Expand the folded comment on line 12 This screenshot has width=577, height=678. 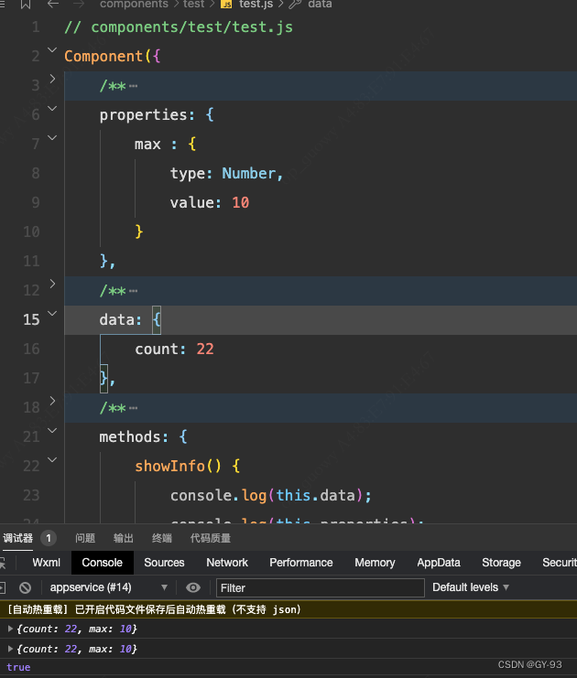(52, 284)
